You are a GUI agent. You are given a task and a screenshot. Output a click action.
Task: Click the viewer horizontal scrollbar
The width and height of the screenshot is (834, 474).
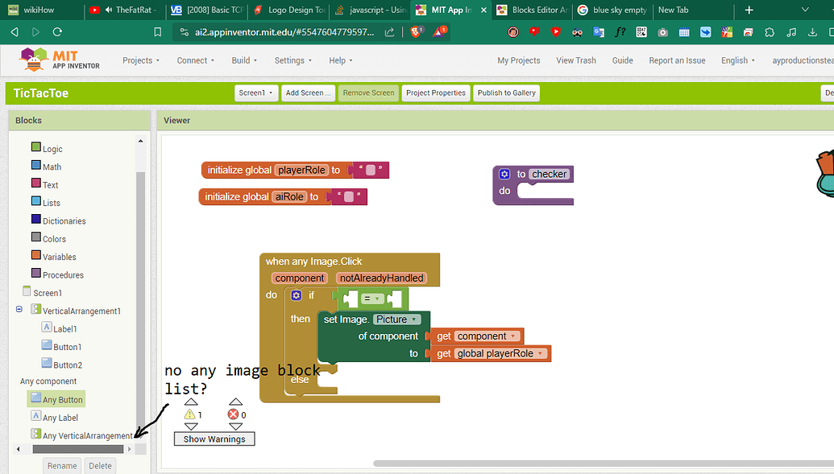(x=604, y=464)
